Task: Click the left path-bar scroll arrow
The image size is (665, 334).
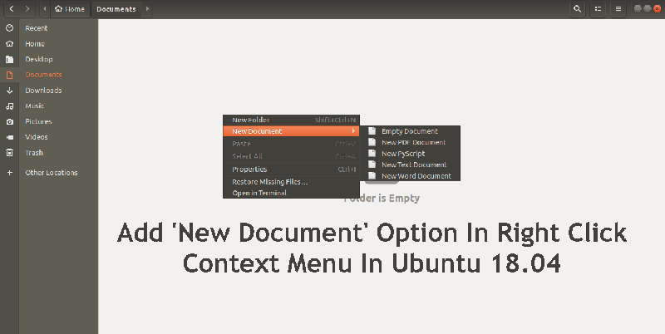Action: [45, 8]
